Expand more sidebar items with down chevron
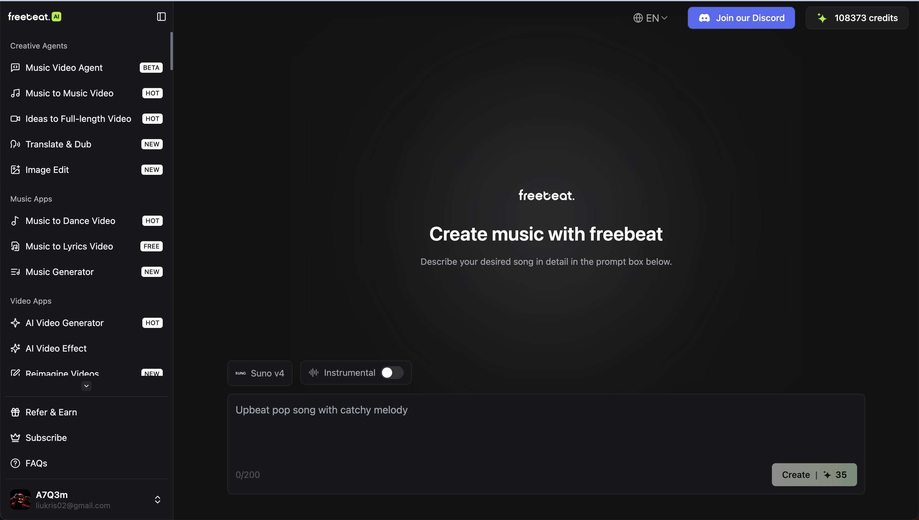This screenshot has height=520, width=919. (86, 386)
